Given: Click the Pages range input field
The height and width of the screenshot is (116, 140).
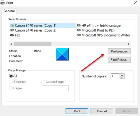Looking at the screenshot, I should (55, 88).
